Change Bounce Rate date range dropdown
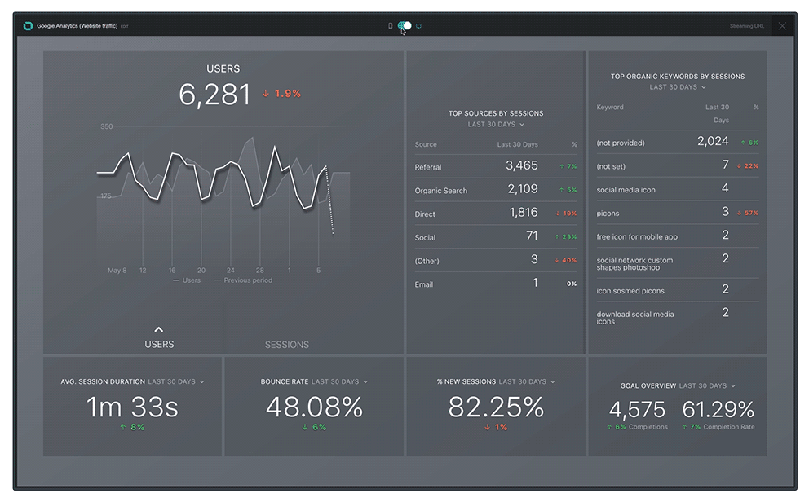This screenshot has width=809, height=502. click(340, 381)
